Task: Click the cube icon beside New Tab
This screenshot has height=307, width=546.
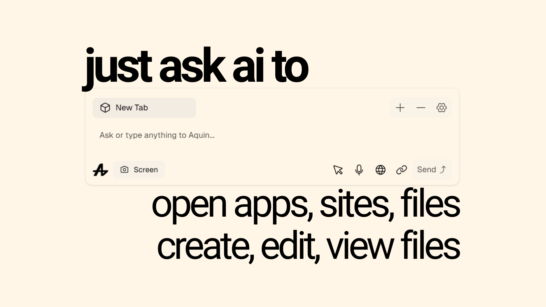Action: [105, 108]
